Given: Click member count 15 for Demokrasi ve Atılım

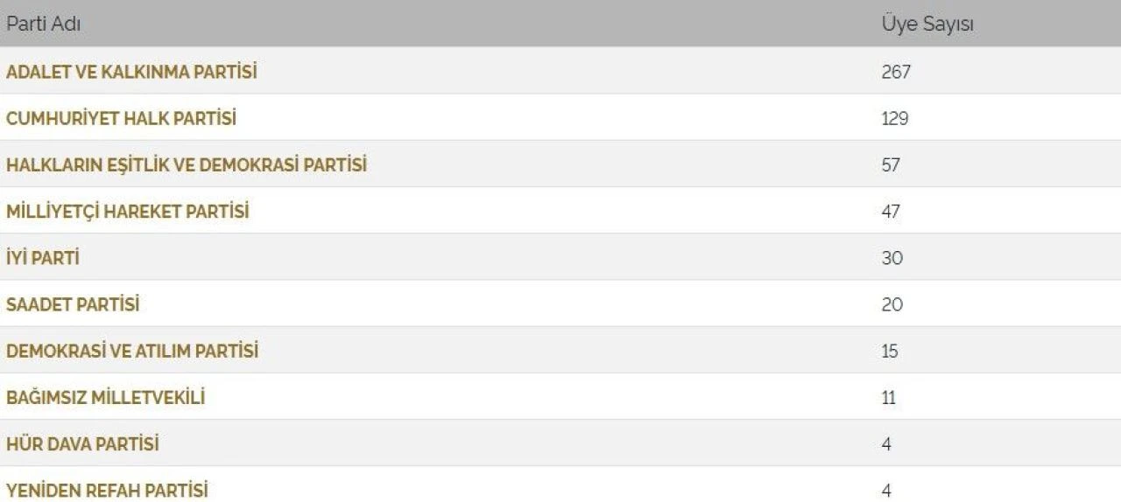Looking at the screenshot, I should pos(890,351).
